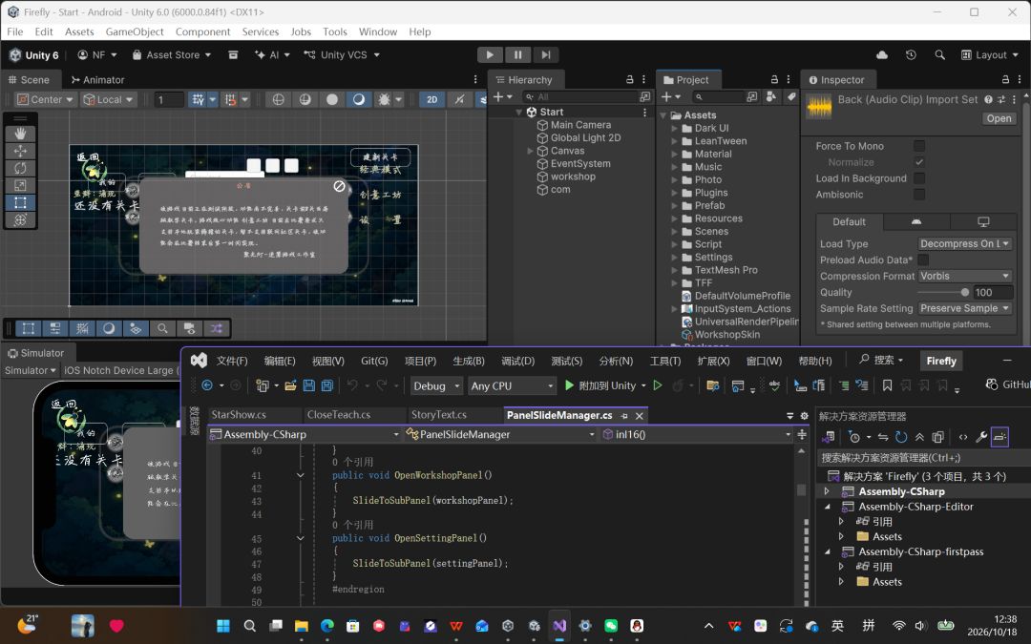Click the bookmark icon in Visual Studio toolbar
1031x644 pixels.
(x=887, y=385)
